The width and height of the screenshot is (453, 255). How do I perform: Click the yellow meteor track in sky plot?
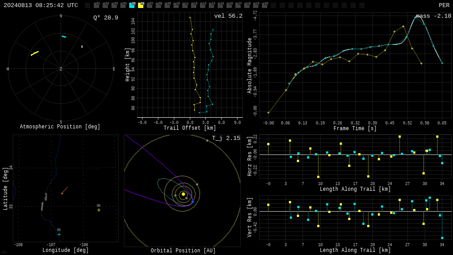click(x=35, y=53)
